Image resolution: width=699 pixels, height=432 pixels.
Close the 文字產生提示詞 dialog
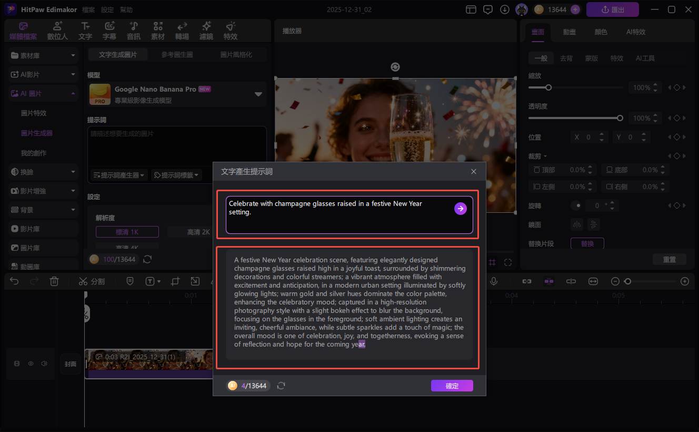[474, 172]
